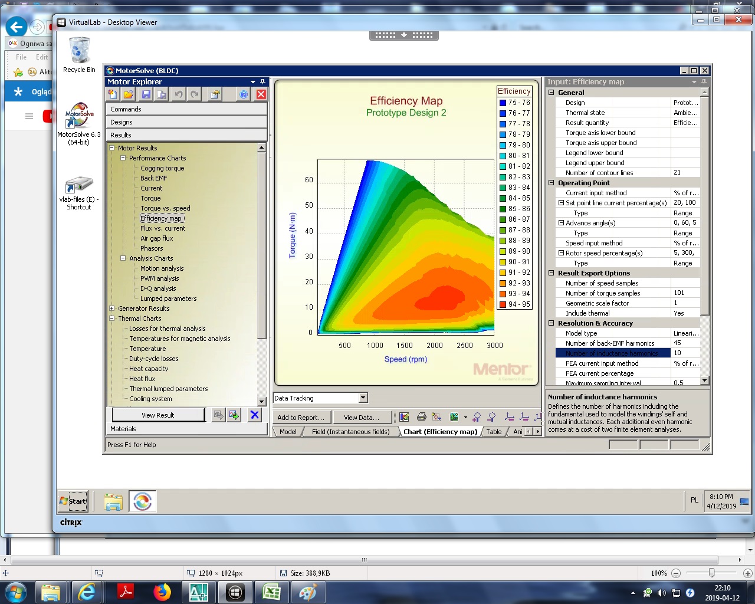Click the Open folder icon in Motor Explorer
Image resolution: width=755 pixels, height=604 pixels.
[129, 94]
